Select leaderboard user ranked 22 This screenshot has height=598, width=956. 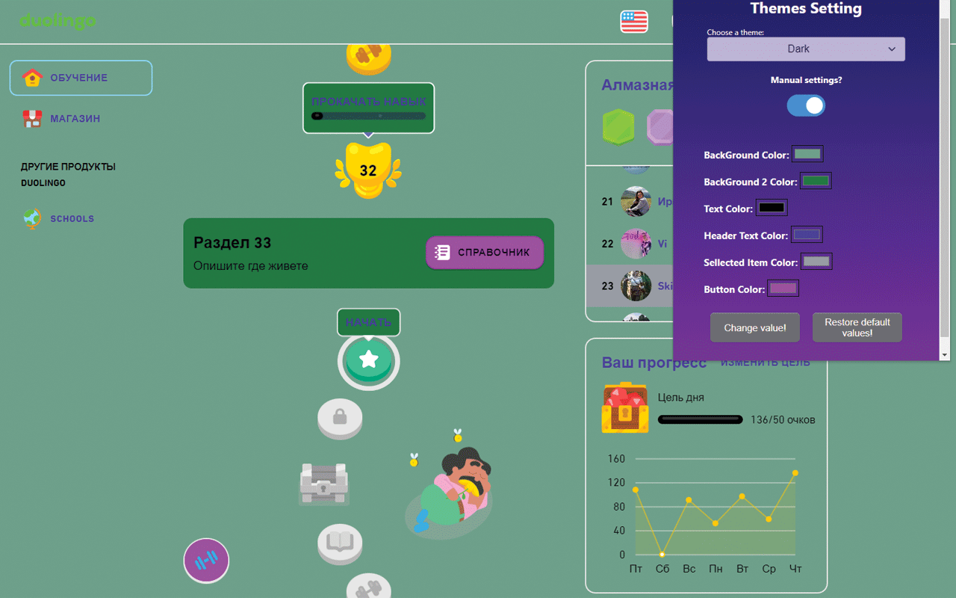pos(630,244)
